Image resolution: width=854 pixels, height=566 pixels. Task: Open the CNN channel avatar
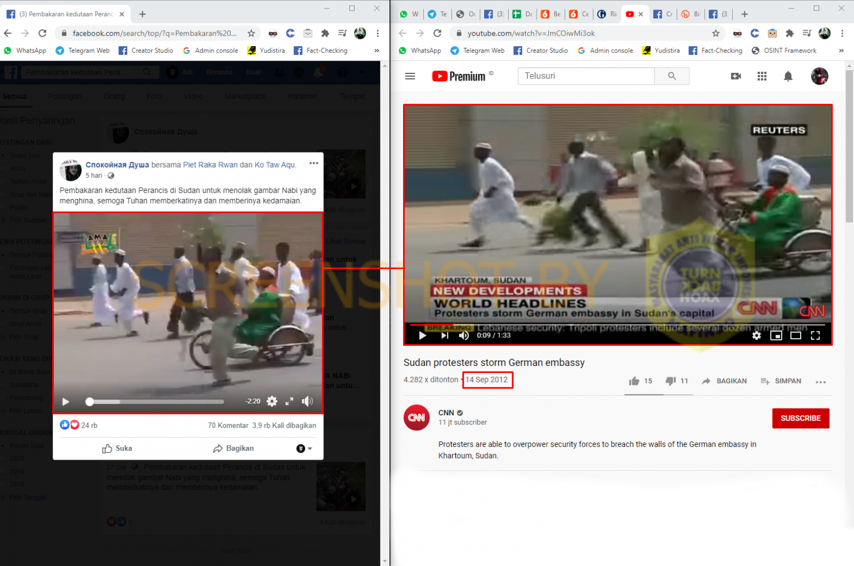(416, 418)
